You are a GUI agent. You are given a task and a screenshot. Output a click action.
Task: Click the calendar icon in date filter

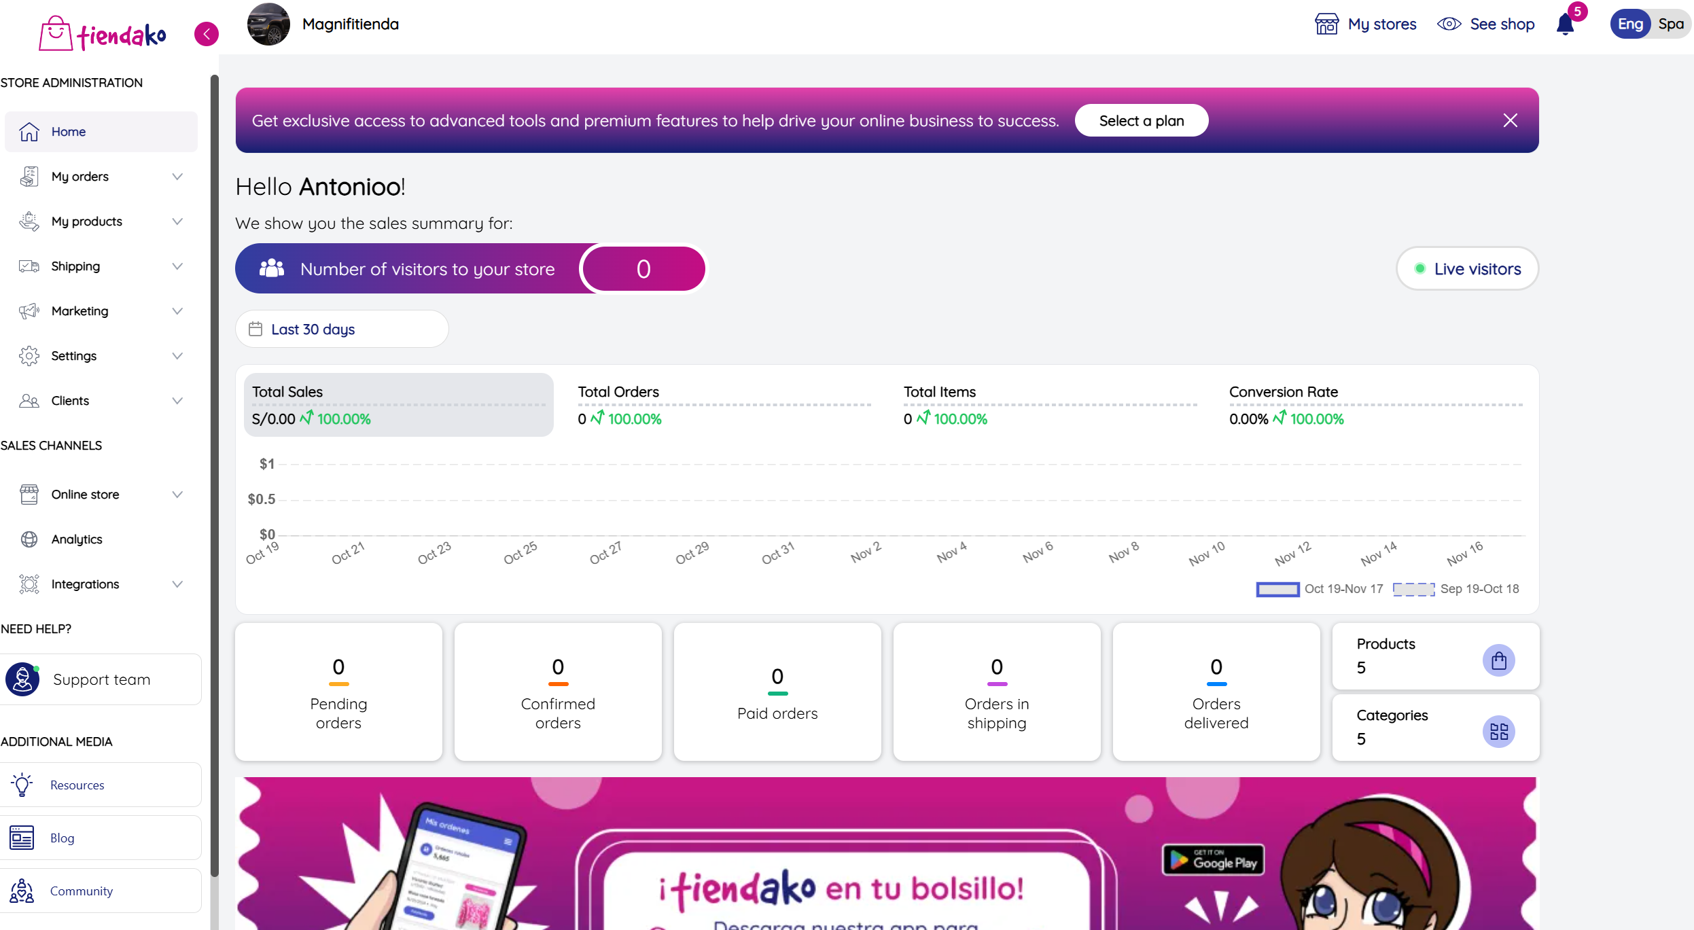255,329
